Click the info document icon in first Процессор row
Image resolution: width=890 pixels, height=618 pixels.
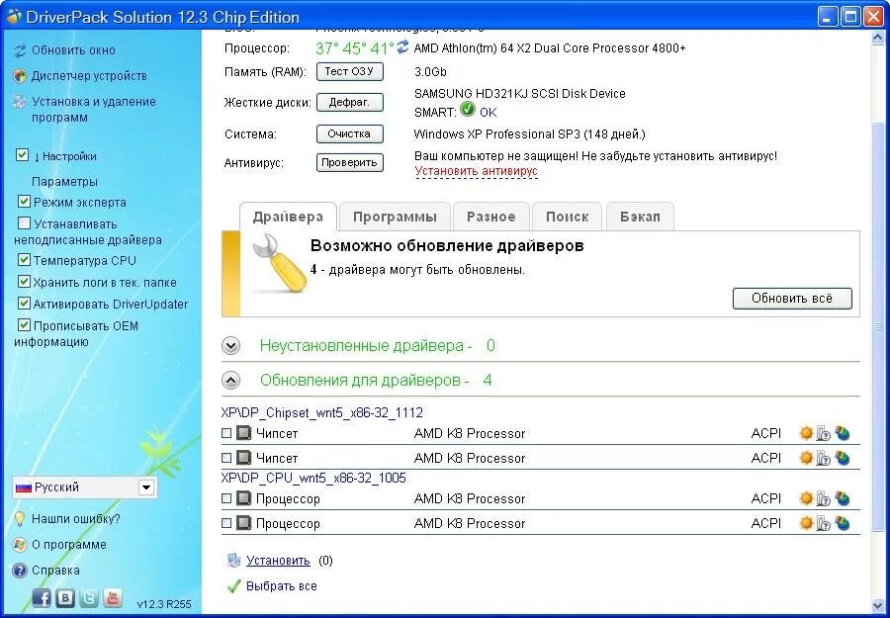[x=823, y=499]
